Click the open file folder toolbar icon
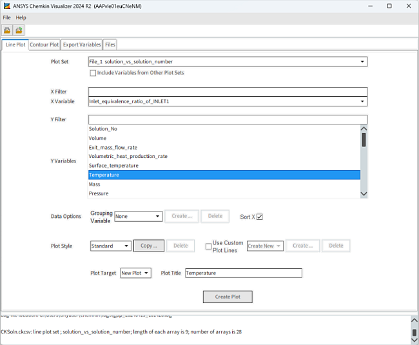Image resolution: width=419 pixels, height=345 pixels. [7, 30]
